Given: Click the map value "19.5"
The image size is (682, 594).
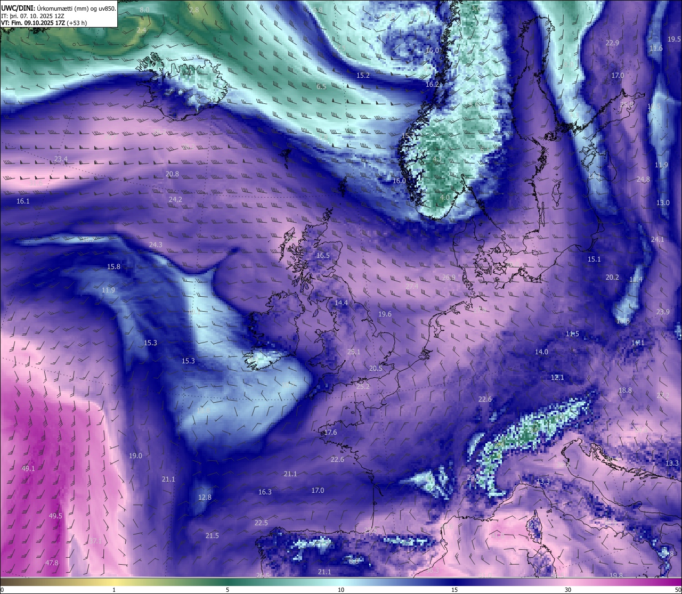Looking at the screenshot, I should tap(674, 39).
